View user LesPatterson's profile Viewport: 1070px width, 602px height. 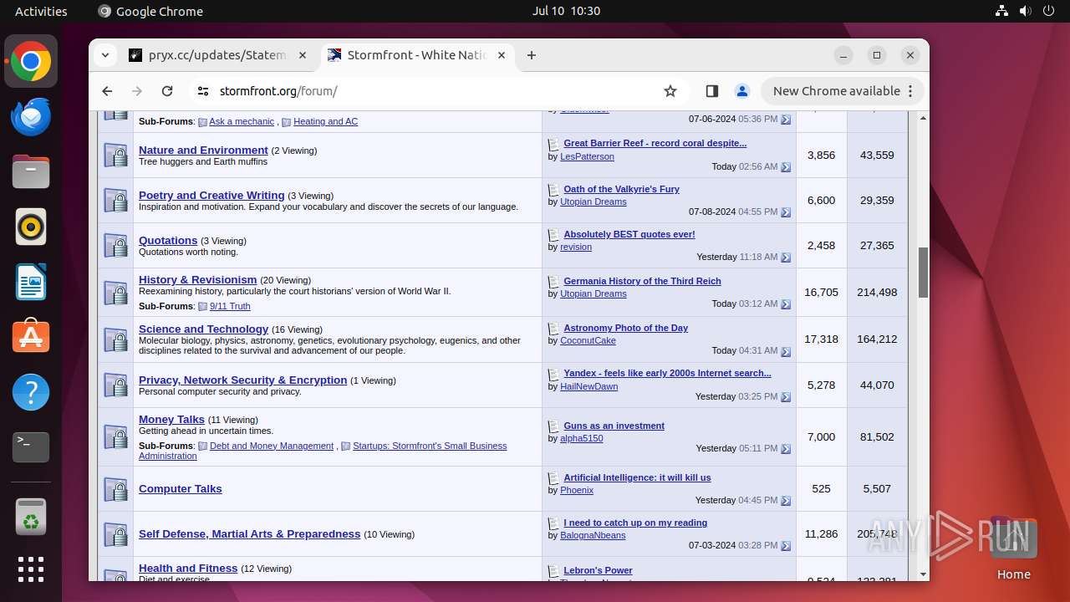[587, 156]
